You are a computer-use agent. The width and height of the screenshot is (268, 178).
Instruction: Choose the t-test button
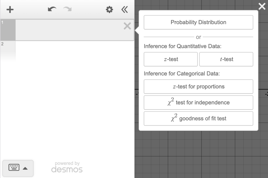[226, 59]
